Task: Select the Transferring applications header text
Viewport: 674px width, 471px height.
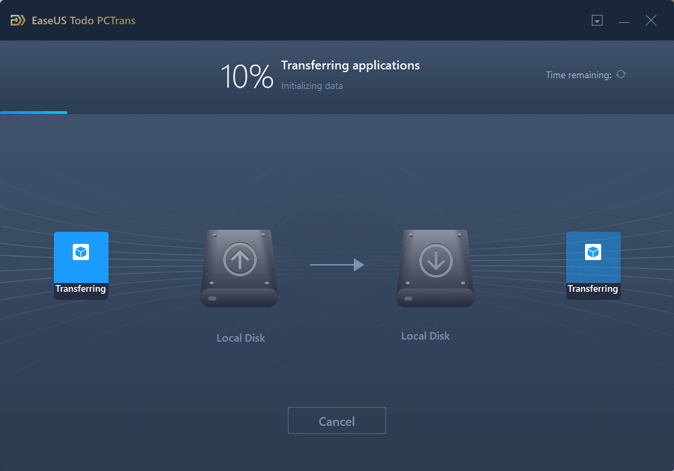Action: coord(350,65)
